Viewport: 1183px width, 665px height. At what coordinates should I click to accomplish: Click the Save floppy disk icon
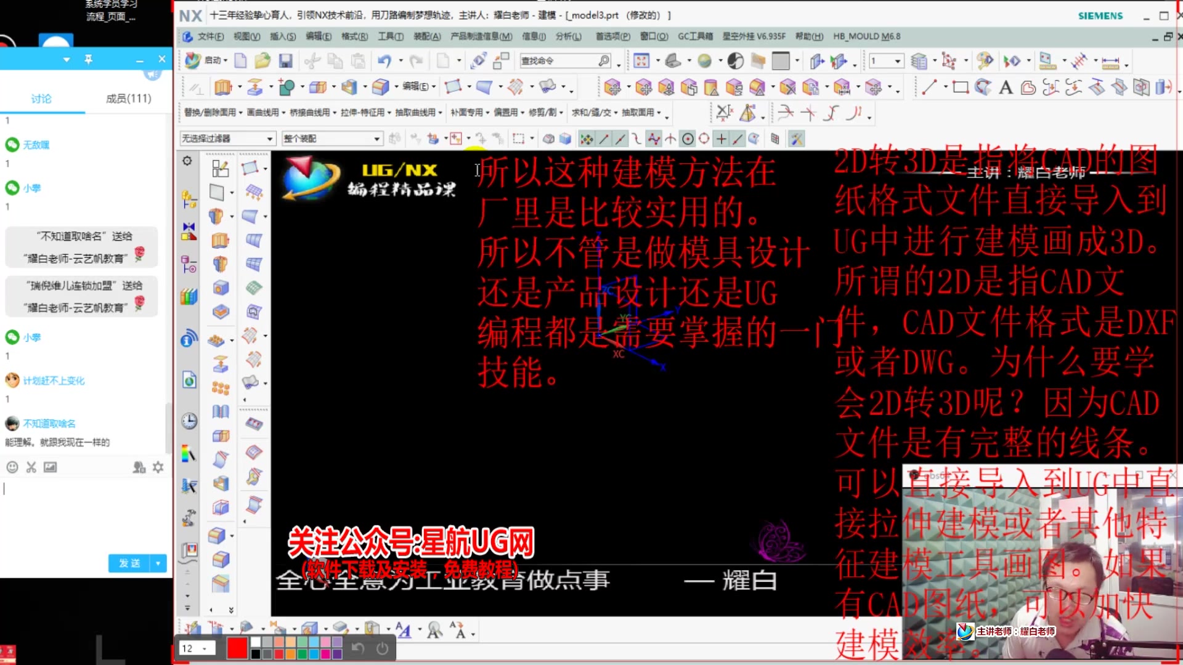coord(285,60)
